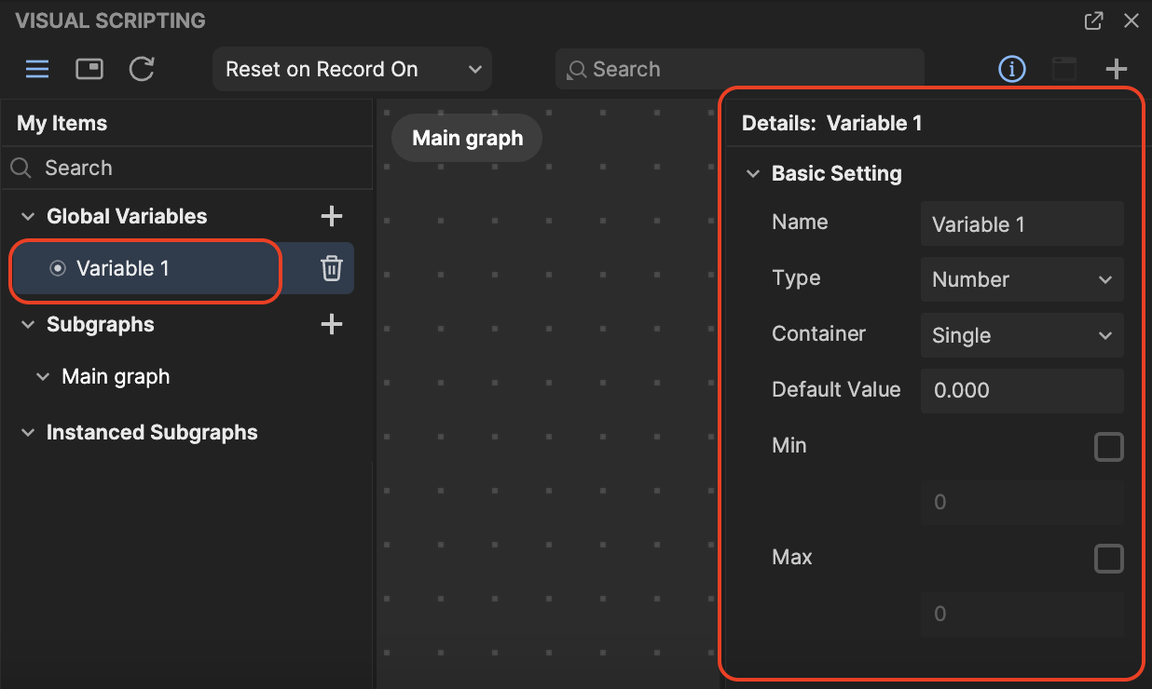Viewport: 1152px width, 689px height.
Task: Collapse the Basic Setting section
Action: pos(753,174)
